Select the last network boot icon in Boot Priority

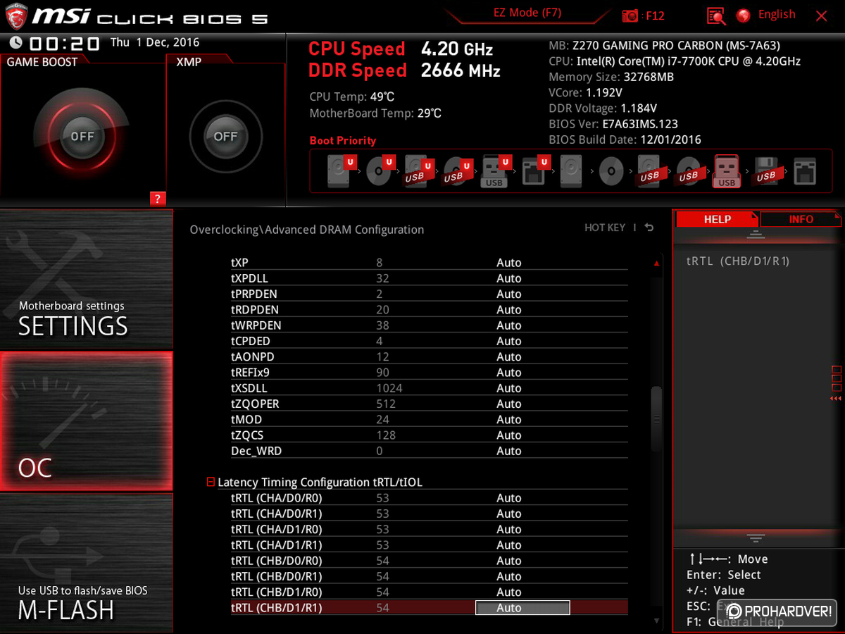(805, 171)
